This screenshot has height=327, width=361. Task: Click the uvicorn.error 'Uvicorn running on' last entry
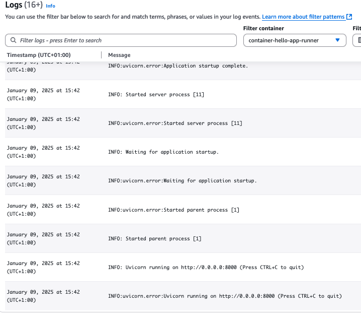coord(225,296)
